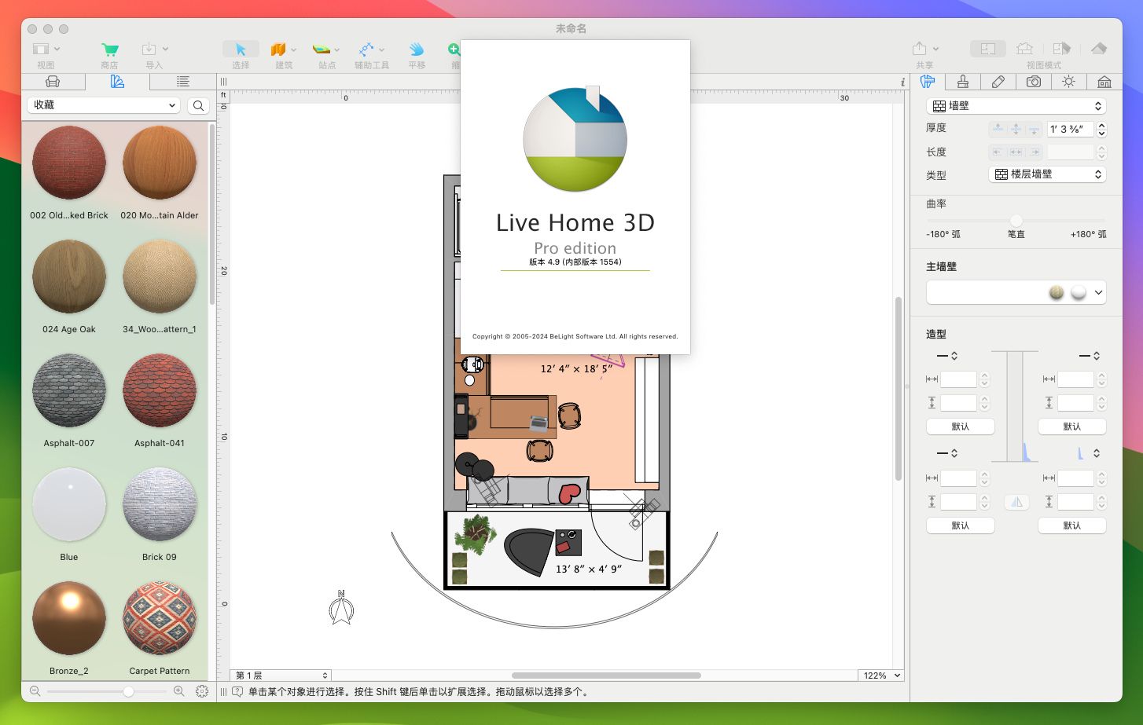Viewport: 1143px width, 725px height.
Task: Click the info 'i' icon above canvas
Action: [x=902, y=82]
